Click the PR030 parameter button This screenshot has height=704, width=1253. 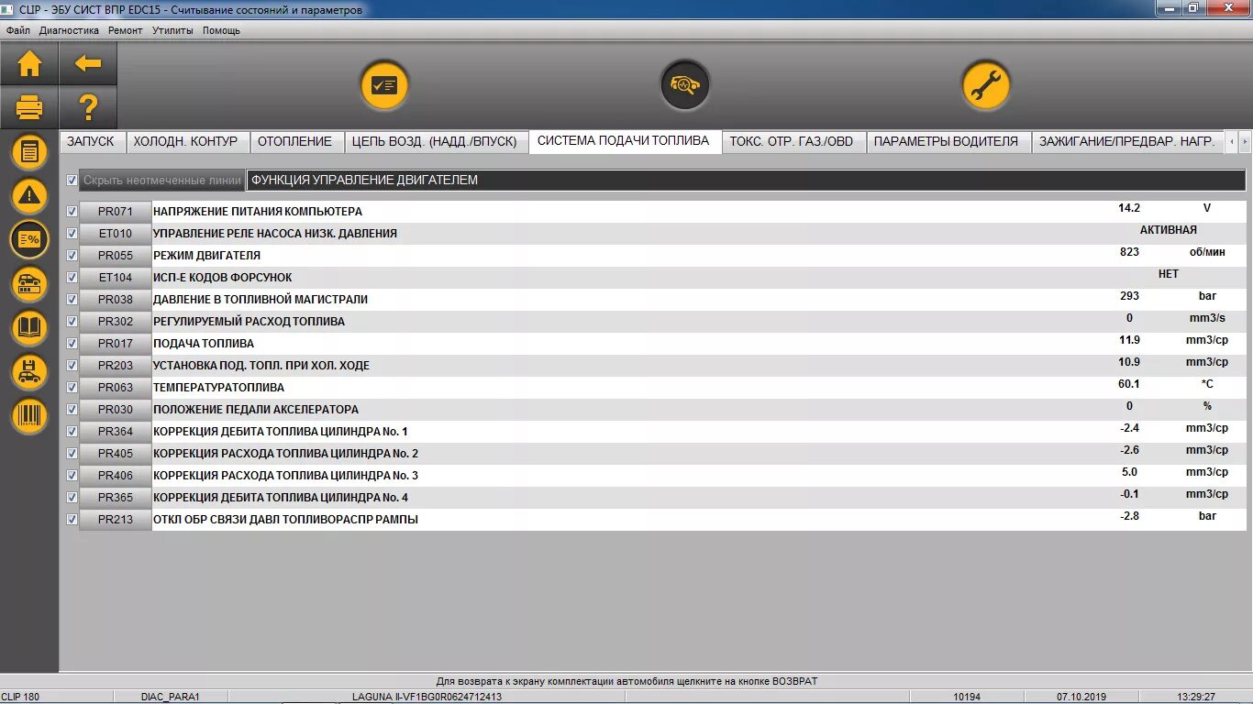click(116, 410)
